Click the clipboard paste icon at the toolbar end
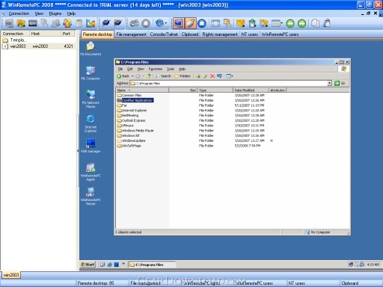The width and height of the screenshot is (383, 287). click(x=327, y=23)
